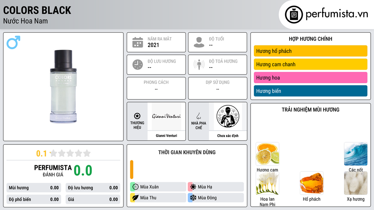Viewport: 374px width, 210px height.
Task: Open the Gianni Venturi brand logo
Action: (x=166, y=116)
